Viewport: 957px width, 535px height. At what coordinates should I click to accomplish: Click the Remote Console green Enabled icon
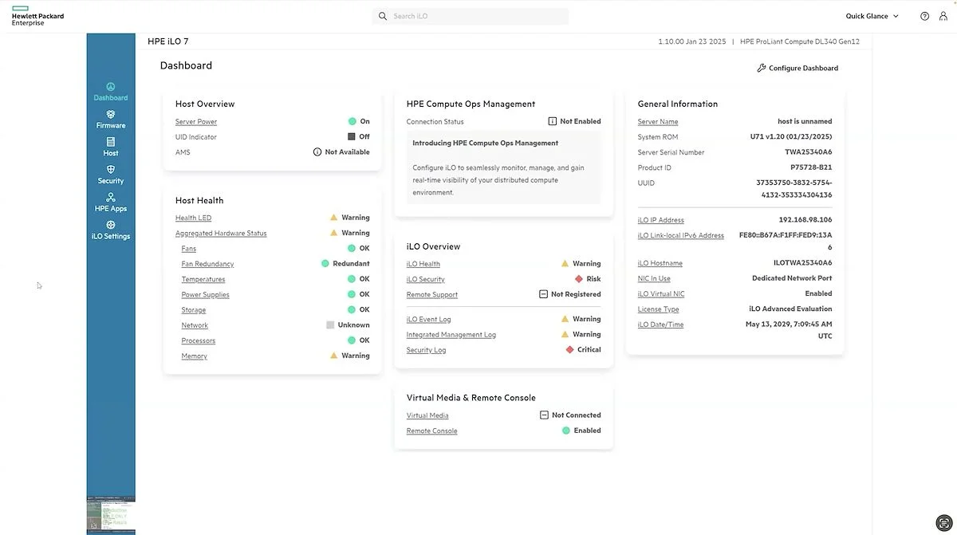click(x=566, y=431)
